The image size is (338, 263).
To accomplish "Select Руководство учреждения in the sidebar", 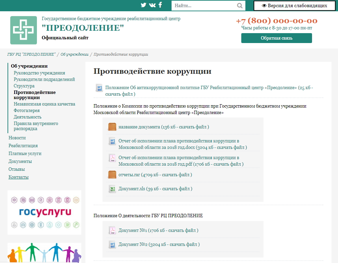I will [x=39, y=73].
